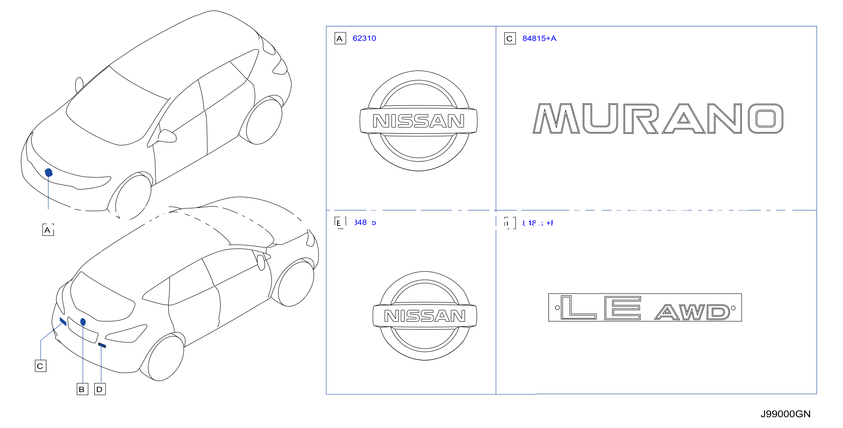Image resolution: width=843 pixels, height=428 pixels.
Task: Click the MURANO lettering emblem drawing
Action: (658, 119)
